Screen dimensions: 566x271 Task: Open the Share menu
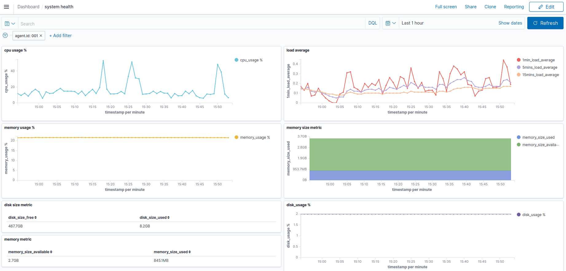tap(470, 7)
